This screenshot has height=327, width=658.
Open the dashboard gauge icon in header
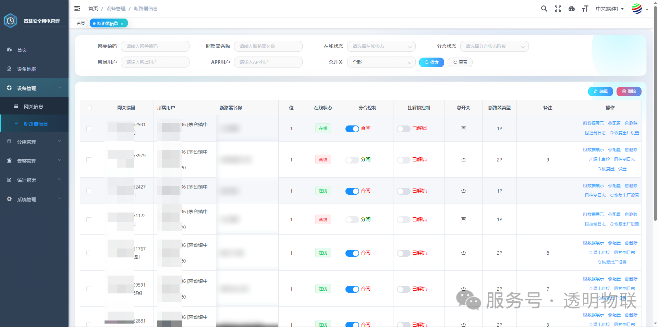(572, 9)
